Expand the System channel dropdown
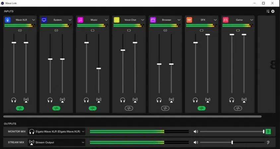The height and width of the screenshot is (149, 280). coord(70,20)
